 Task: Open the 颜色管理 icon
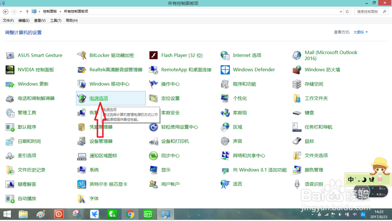[297, 170]
